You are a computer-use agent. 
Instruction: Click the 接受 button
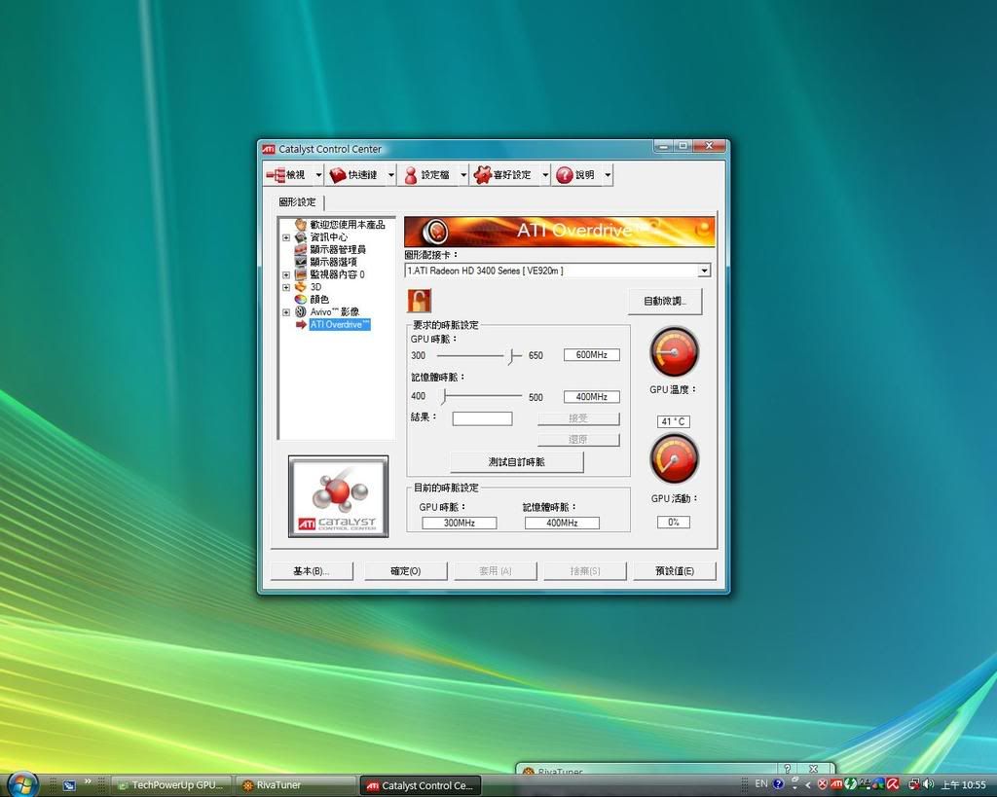click(x=578, y=418)
